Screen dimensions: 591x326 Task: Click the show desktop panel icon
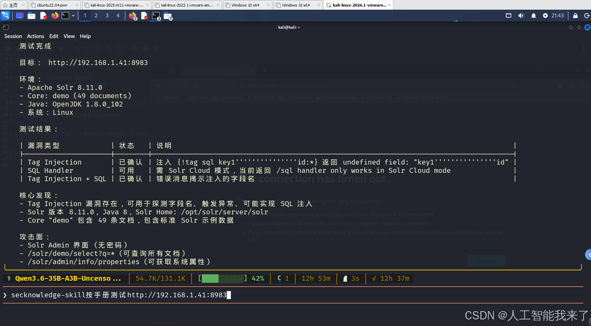tap(20, 16)
